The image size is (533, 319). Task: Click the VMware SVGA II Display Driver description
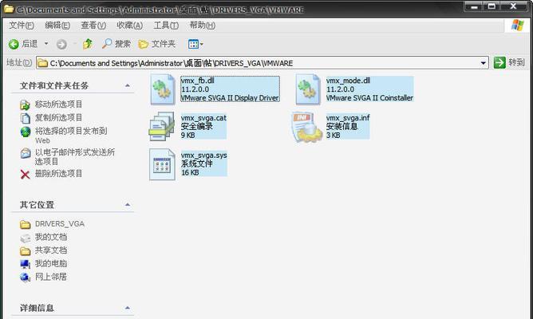coord(230,98)
